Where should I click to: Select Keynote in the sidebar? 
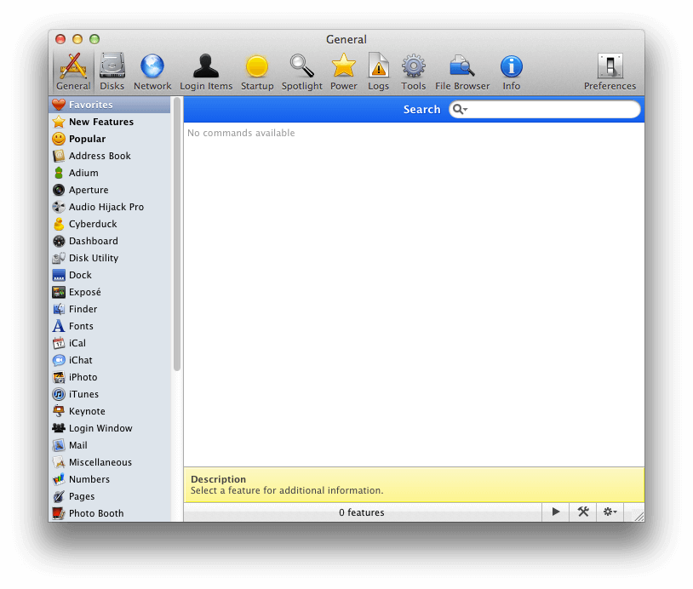[109, 411]
